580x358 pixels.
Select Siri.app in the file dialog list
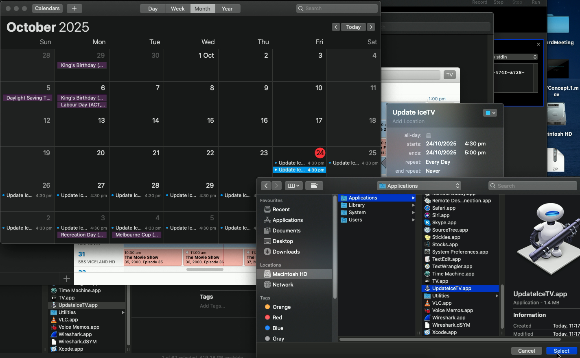440,215
